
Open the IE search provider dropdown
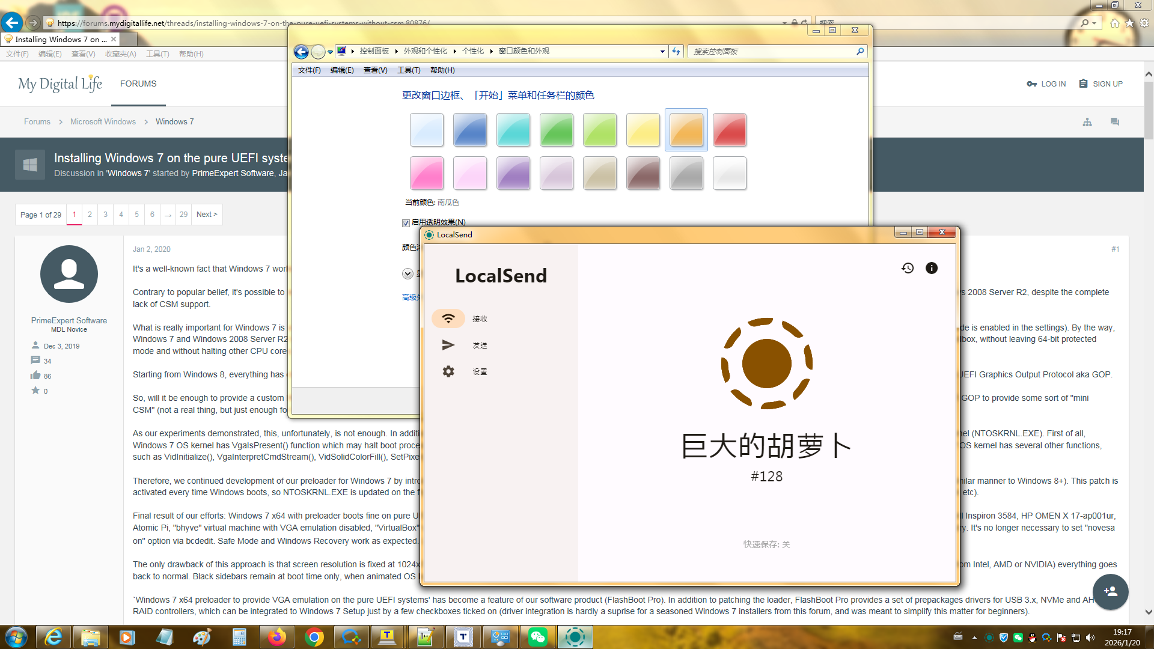pos(1094,23)
